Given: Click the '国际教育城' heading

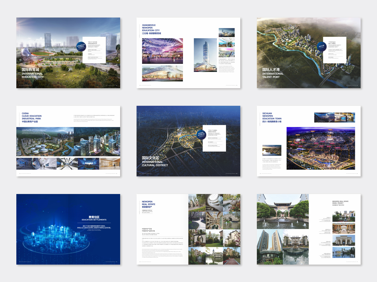Looking at the screenshot, I should [30, 70].
